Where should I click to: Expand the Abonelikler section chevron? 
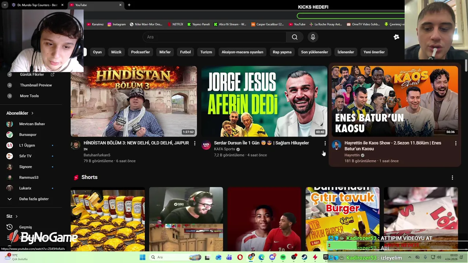[x=32, y=113]
